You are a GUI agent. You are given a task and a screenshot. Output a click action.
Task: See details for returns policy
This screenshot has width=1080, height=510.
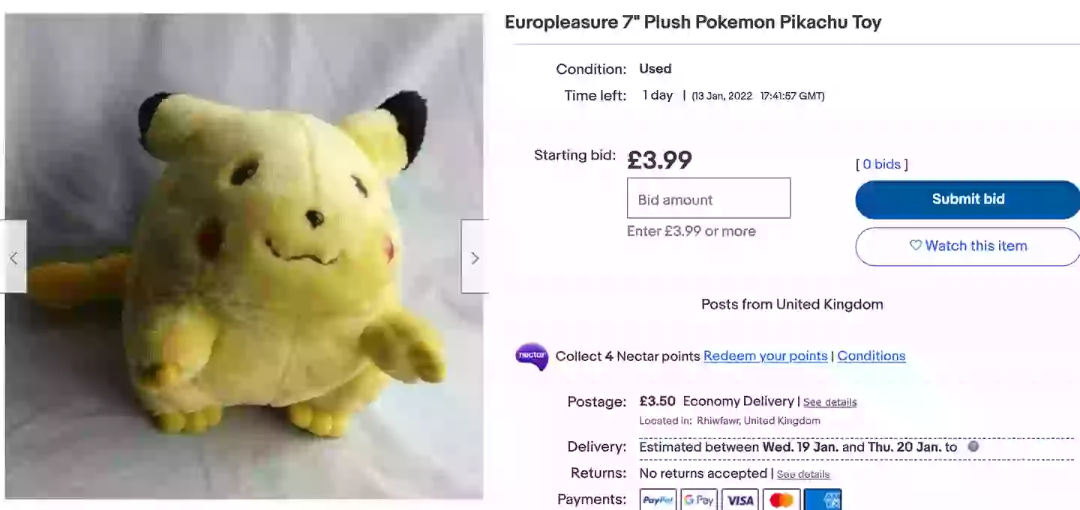803,474
